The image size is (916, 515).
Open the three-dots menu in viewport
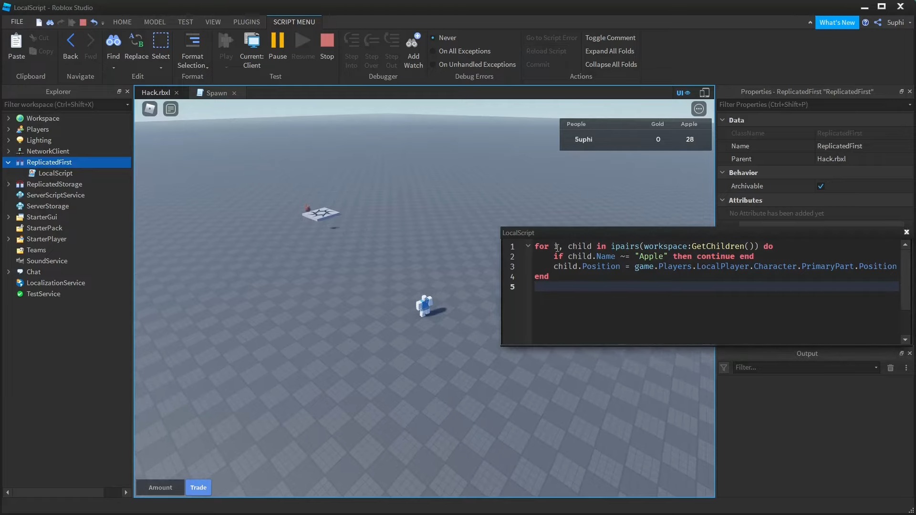699,109
